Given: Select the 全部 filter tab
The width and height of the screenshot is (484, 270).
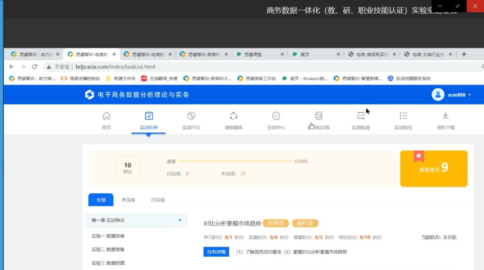Looking at the screenshot, I should (101, 200).
